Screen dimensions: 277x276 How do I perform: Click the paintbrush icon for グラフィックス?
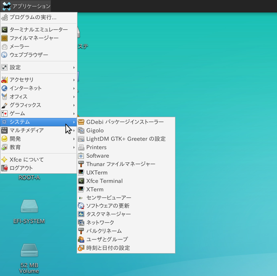[4, 105]
